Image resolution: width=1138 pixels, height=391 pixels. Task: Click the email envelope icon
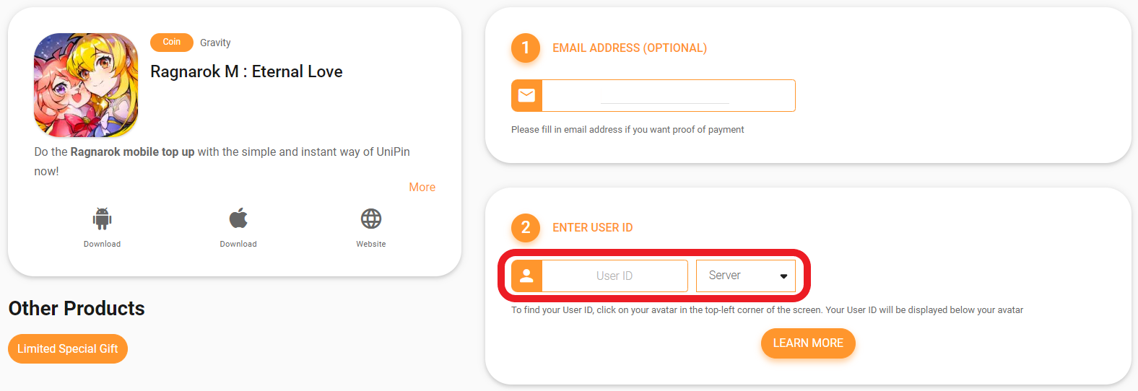tap(526, 95)
